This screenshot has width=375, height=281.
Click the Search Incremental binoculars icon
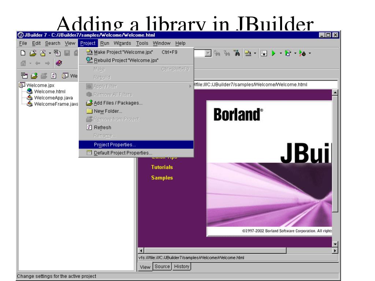click(227, 53)
